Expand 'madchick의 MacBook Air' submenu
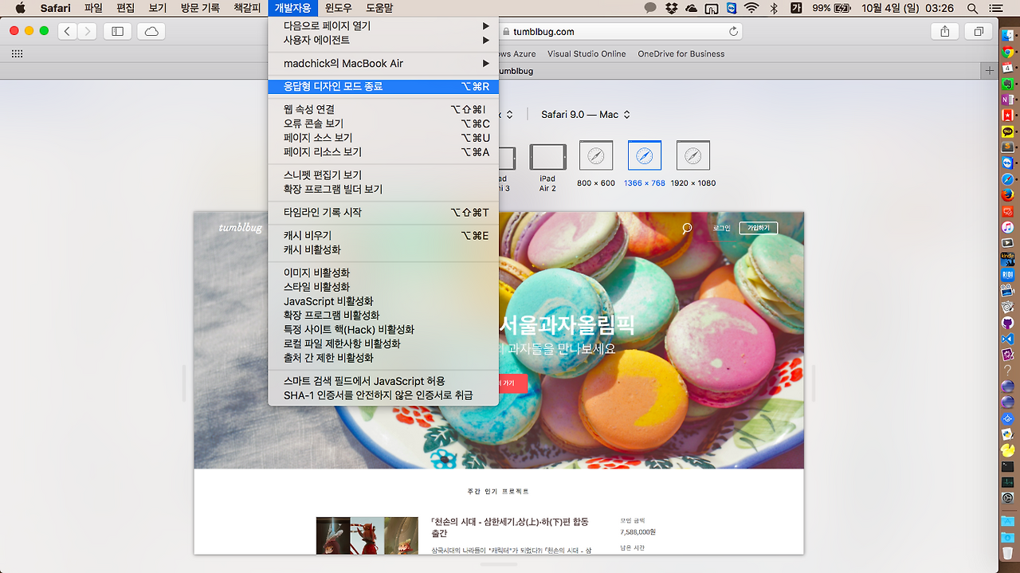Viewport: 1020px width, 573px height. pyautogui.click(x=383, y=63)
